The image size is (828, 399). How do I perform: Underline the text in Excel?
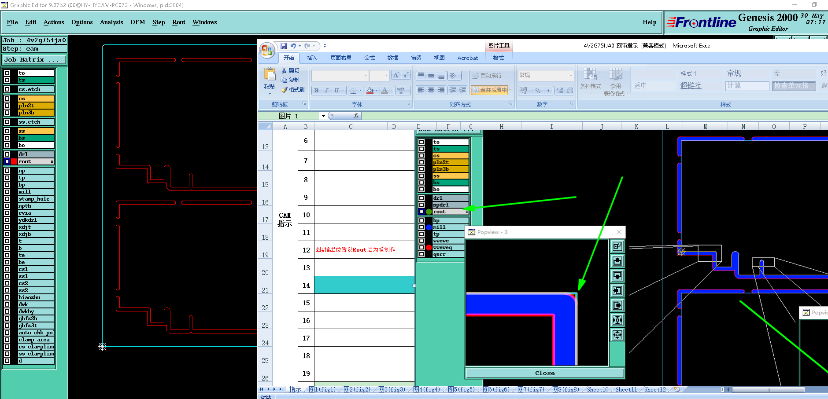click(x=336, y=91)
